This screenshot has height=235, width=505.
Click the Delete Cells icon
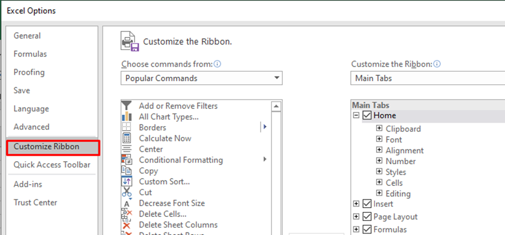coord(126,214)
